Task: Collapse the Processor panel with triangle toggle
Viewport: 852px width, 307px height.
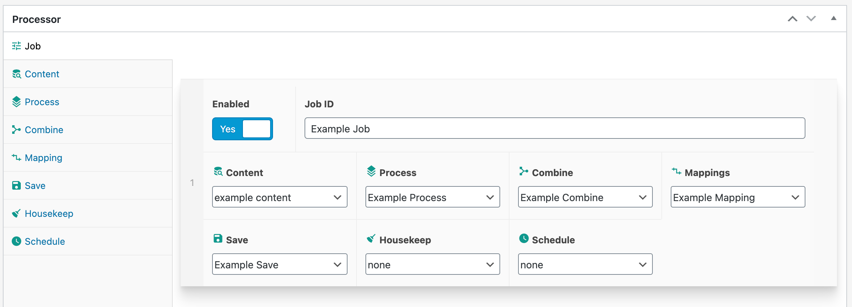Action: tap(834, 18)
